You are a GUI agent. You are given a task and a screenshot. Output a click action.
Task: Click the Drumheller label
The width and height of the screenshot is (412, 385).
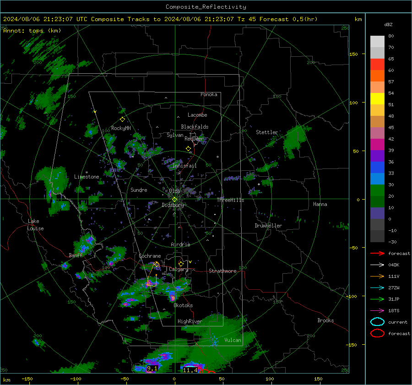[x=268, y=226]
